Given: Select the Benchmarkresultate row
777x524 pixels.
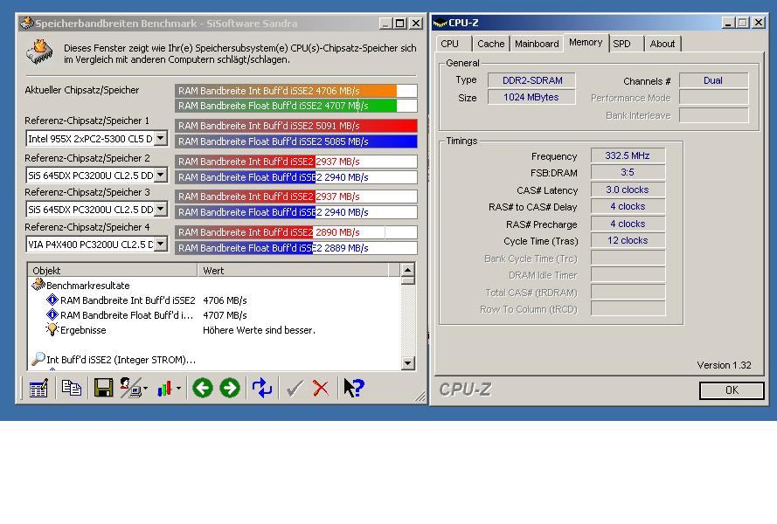Looking at the screenshot, I should pyautogui.click(x=213, y=286).
